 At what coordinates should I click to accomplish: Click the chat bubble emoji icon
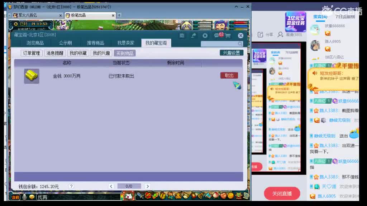(x=32, y=197)
